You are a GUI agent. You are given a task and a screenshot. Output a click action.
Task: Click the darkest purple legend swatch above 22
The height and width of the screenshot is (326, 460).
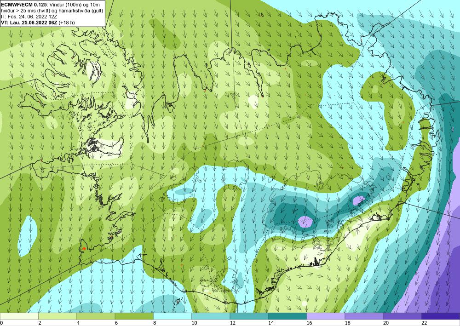441,316
